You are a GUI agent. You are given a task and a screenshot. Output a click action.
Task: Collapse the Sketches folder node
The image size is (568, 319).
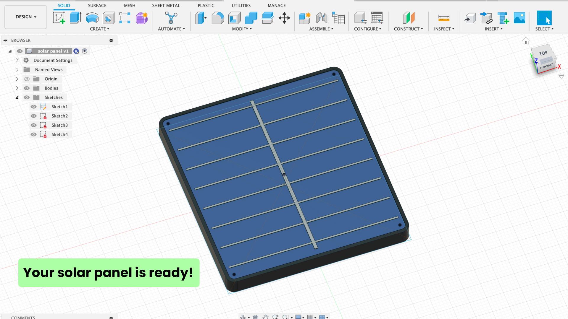point(17,97)
